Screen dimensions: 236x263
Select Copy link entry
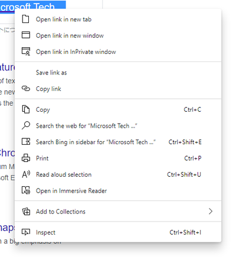(x=118, y=89)
